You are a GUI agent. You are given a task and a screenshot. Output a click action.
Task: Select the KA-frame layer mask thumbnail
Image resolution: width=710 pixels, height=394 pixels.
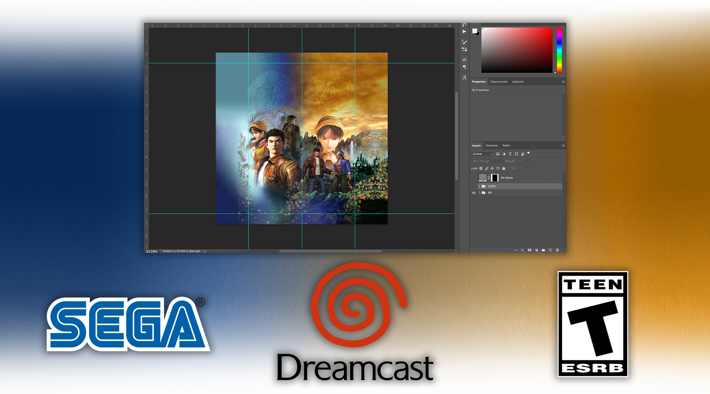pos(495,178)
